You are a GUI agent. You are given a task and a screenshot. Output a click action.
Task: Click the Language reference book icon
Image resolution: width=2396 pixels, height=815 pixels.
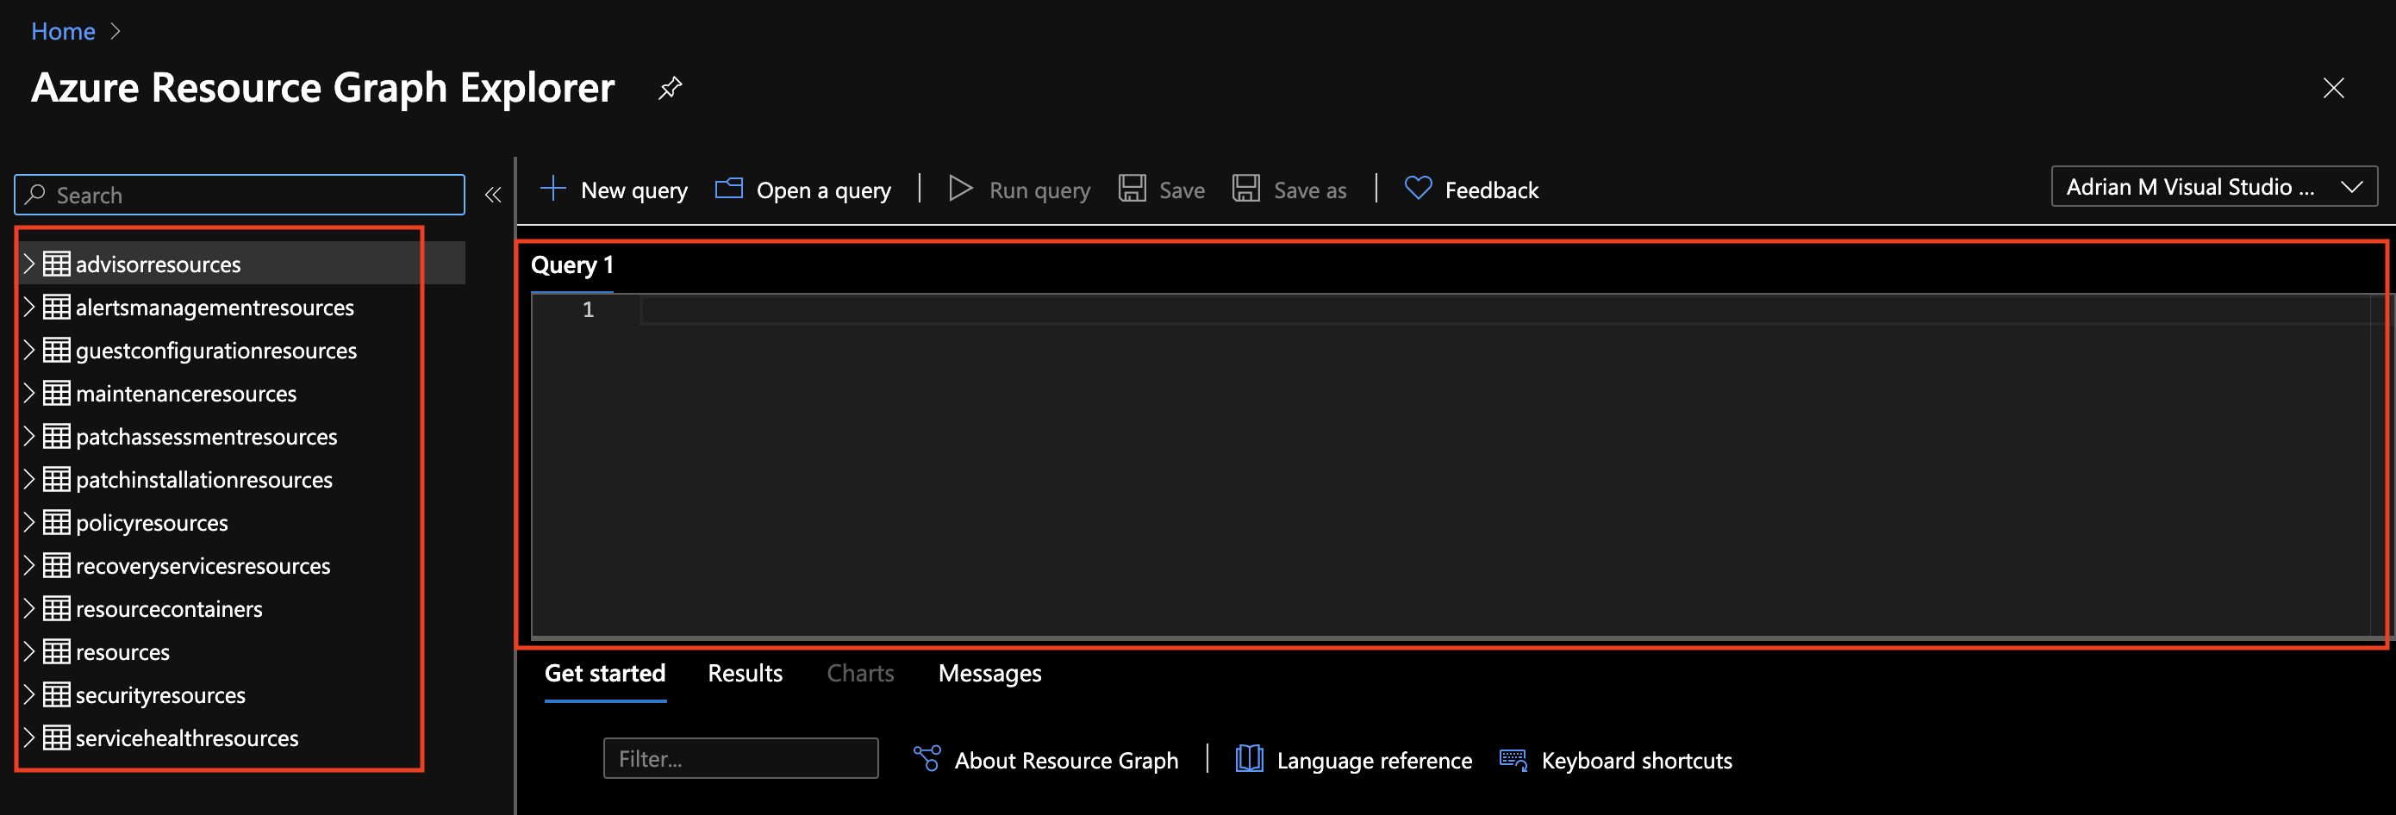point(1249,759)
